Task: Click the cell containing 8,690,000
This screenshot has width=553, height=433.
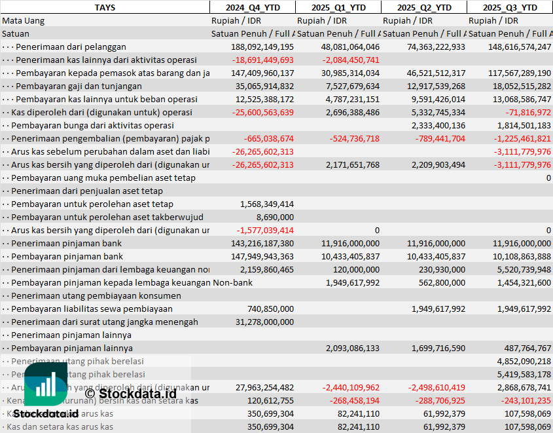Action: click(x=275, y=217)
